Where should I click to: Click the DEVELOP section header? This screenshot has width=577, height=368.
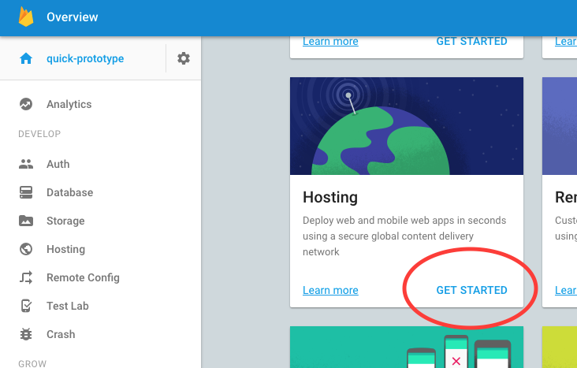pyautogui.click(x=39, y=134)
